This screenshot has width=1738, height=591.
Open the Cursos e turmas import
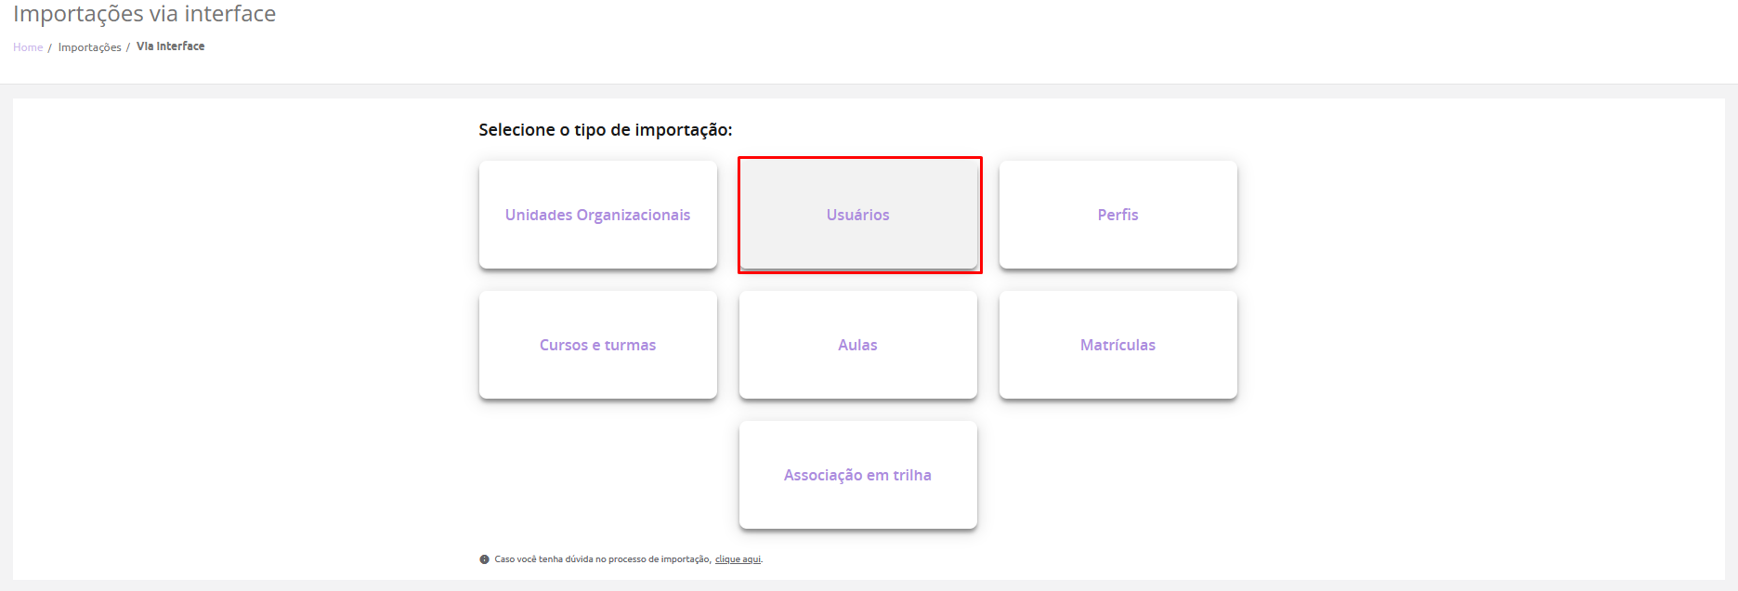coord(597,345)
